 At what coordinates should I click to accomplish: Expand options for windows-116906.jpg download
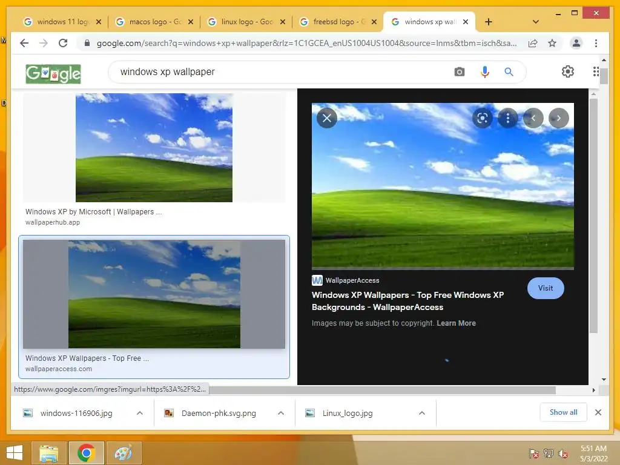click(140, 413)
